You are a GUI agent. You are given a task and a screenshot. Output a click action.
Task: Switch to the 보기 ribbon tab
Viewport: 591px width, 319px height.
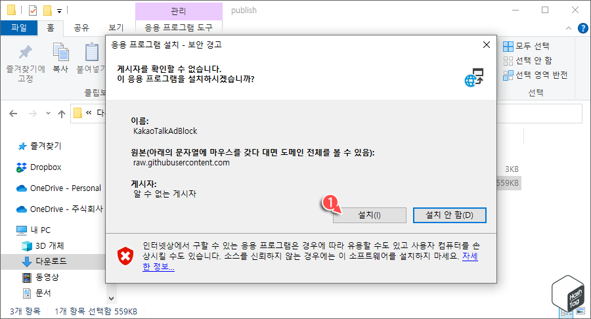[x=116, y=28]
